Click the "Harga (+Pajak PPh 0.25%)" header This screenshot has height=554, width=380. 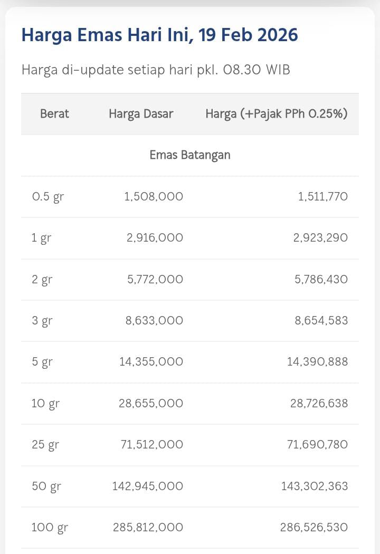(x=276, y=113)
